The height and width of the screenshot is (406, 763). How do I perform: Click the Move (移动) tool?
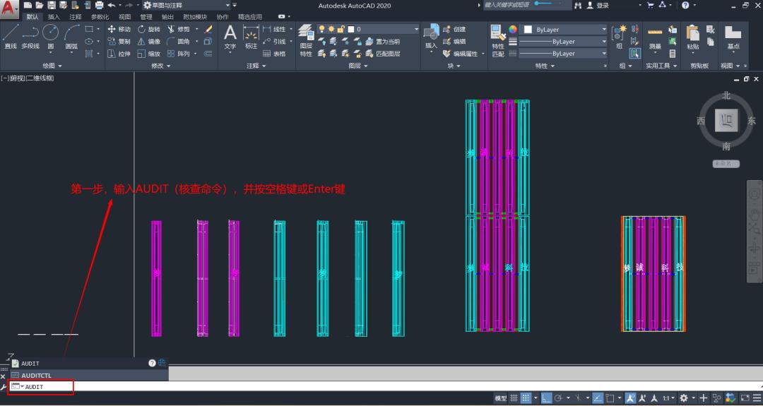coord(119,30)
